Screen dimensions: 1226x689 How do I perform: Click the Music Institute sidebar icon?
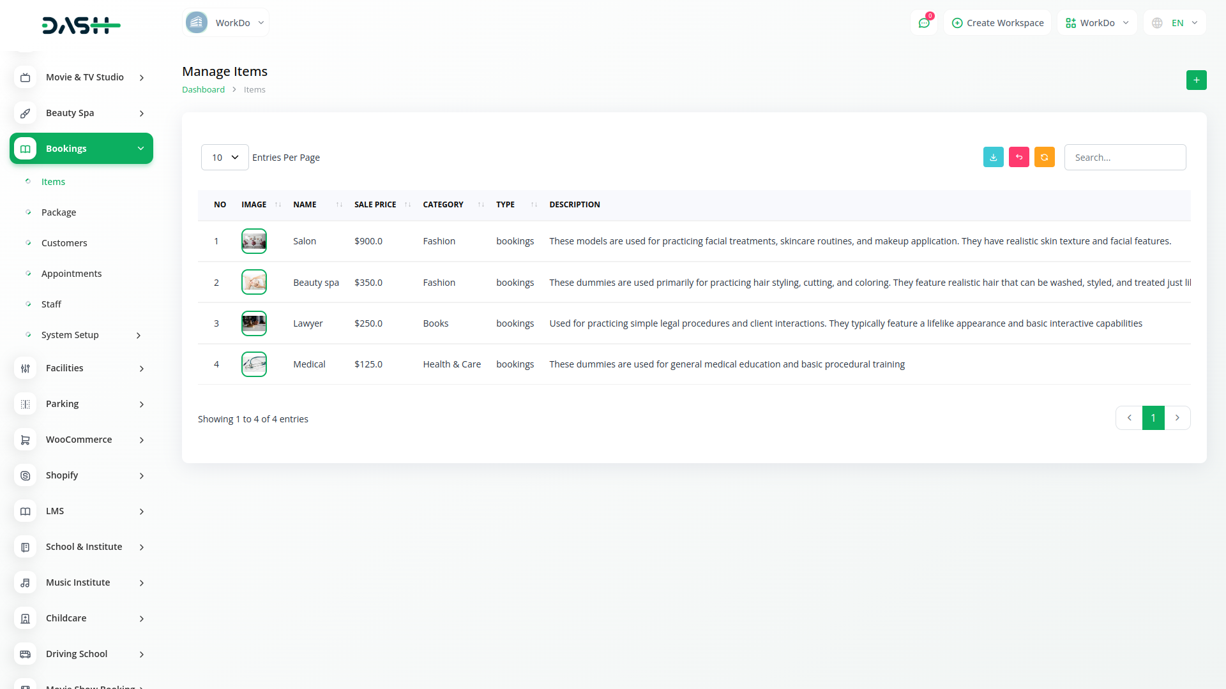[x=26, y=582]
